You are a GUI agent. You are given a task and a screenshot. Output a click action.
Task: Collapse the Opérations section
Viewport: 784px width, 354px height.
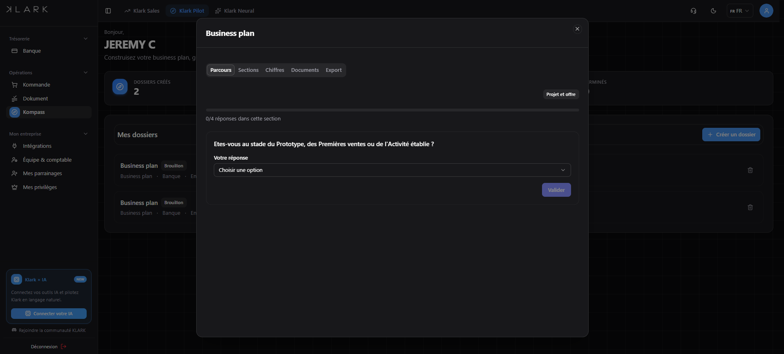click(x=85, y=73)
